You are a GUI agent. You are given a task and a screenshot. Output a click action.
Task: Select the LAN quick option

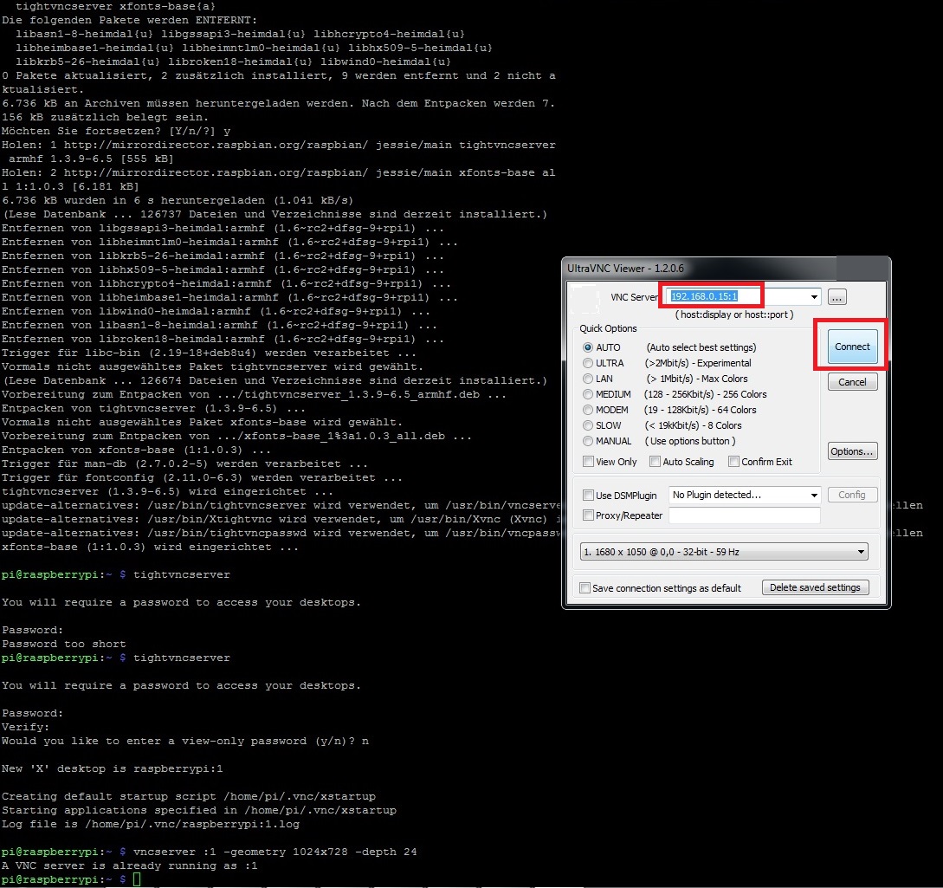(588, 379)
